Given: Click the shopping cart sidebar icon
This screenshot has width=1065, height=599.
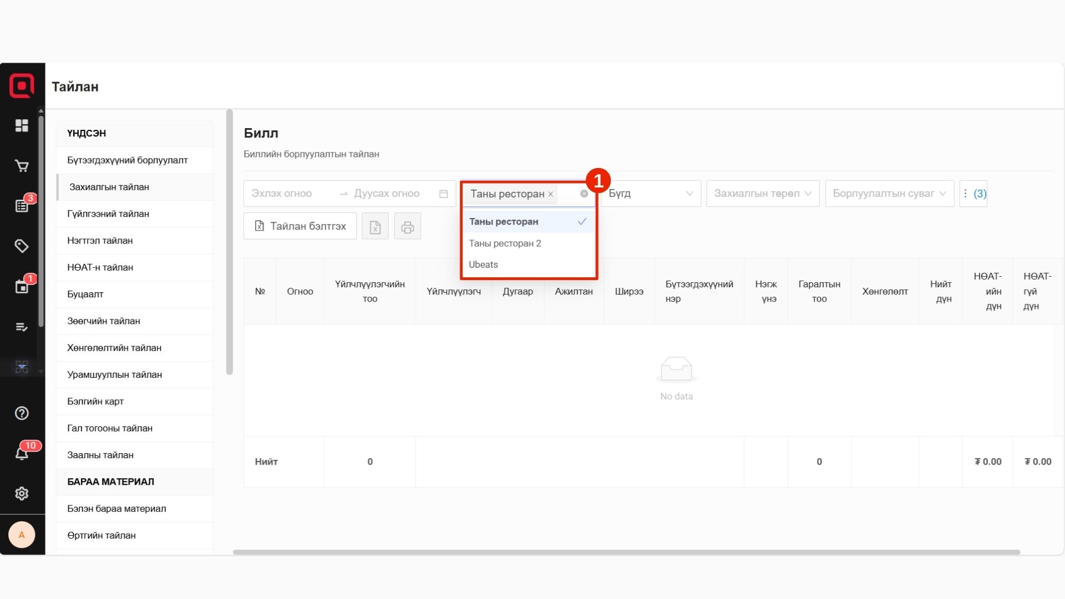Looking at the screenshot, I should coord(22,166).
